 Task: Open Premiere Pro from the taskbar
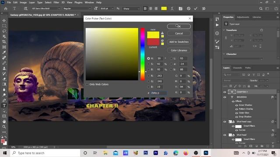coord(156,153)
